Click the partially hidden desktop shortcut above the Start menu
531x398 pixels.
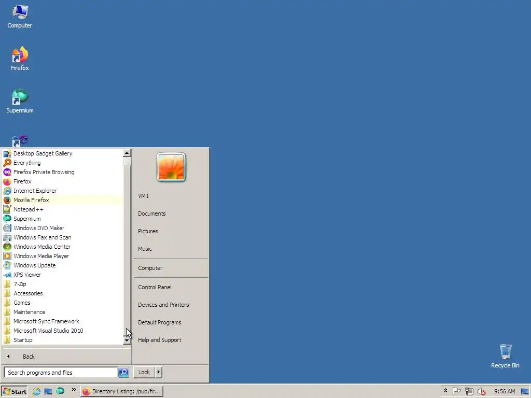(20, 141)
